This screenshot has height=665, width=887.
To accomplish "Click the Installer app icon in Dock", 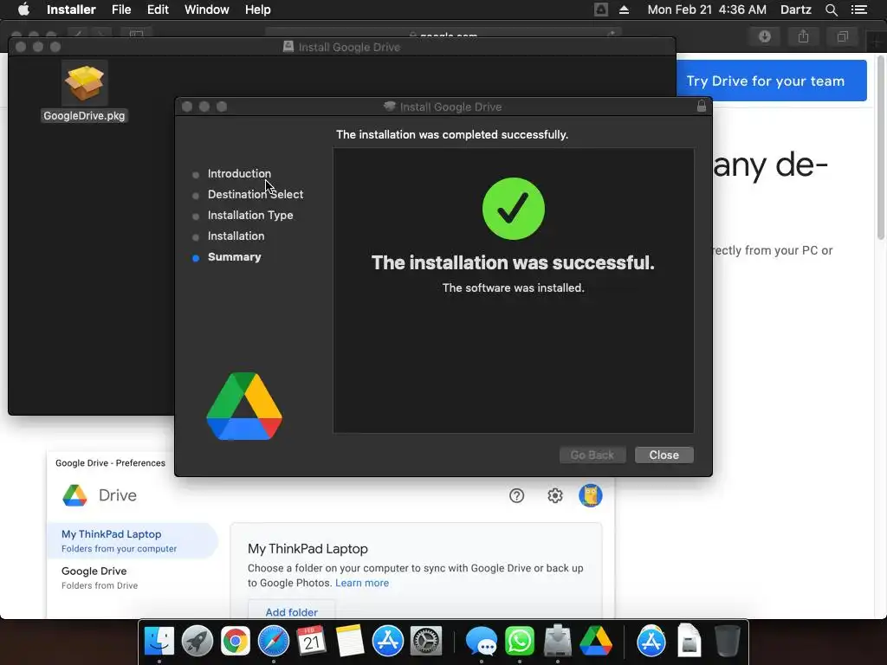I will (557, 641).
